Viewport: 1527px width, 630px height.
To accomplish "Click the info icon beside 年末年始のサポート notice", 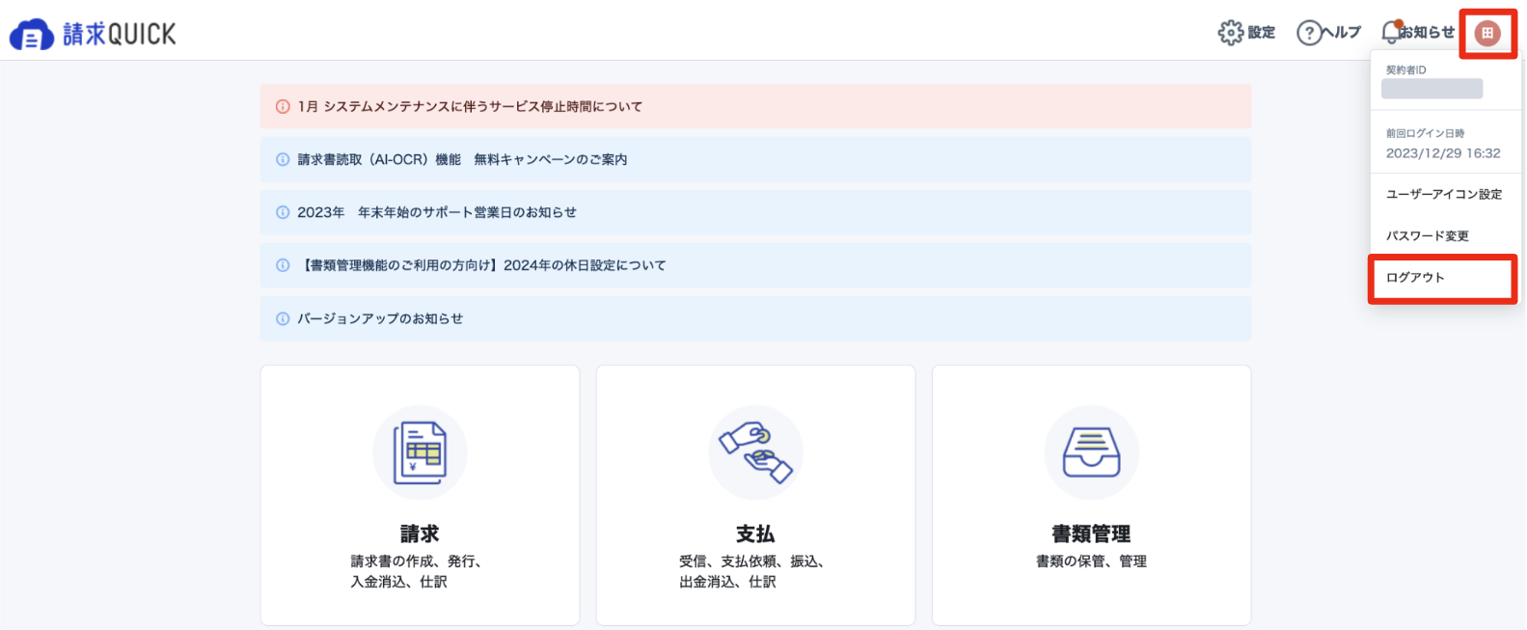I will [x=283, y=212].
